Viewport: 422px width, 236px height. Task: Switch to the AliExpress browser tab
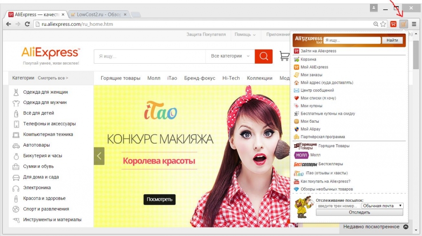click(x=36, y=15)
